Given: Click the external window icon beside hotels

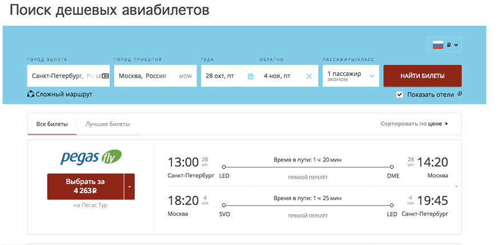Looking at the screenshot, I should 460,94.
